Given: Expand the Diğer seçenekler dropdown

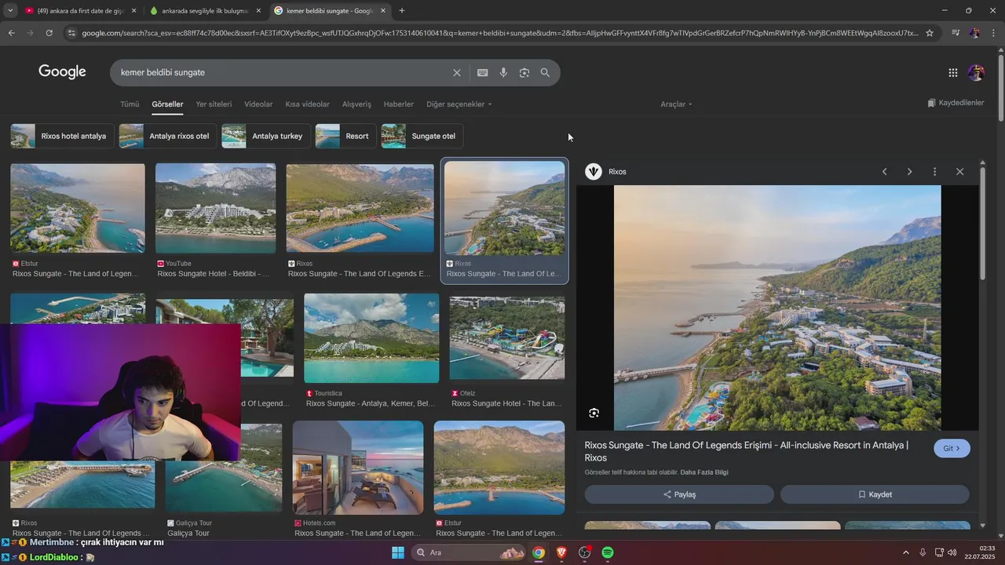Looking at the screenshot, I should (x=459, y=104).
